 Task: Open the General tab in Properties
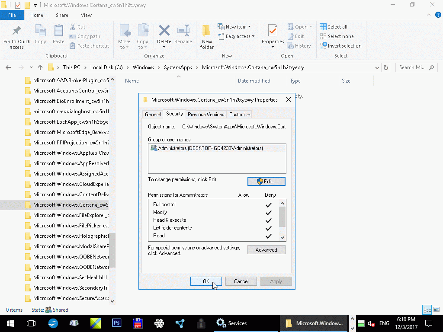pyautogui.click(x=153, y=114)
